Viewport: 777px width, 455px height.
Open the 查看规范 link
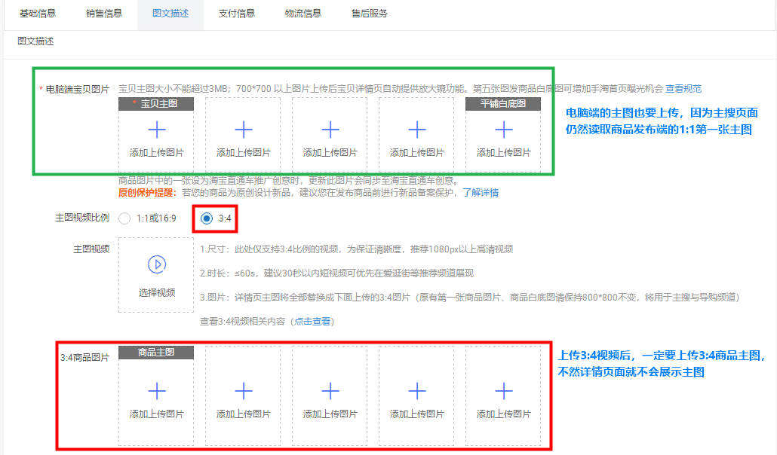click(x=682, y=88)
